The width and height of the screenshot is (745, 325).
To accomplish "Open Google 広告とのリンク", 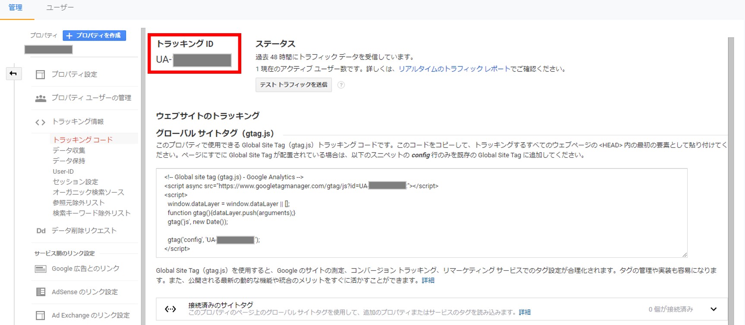I will click(x=85, y=269).
